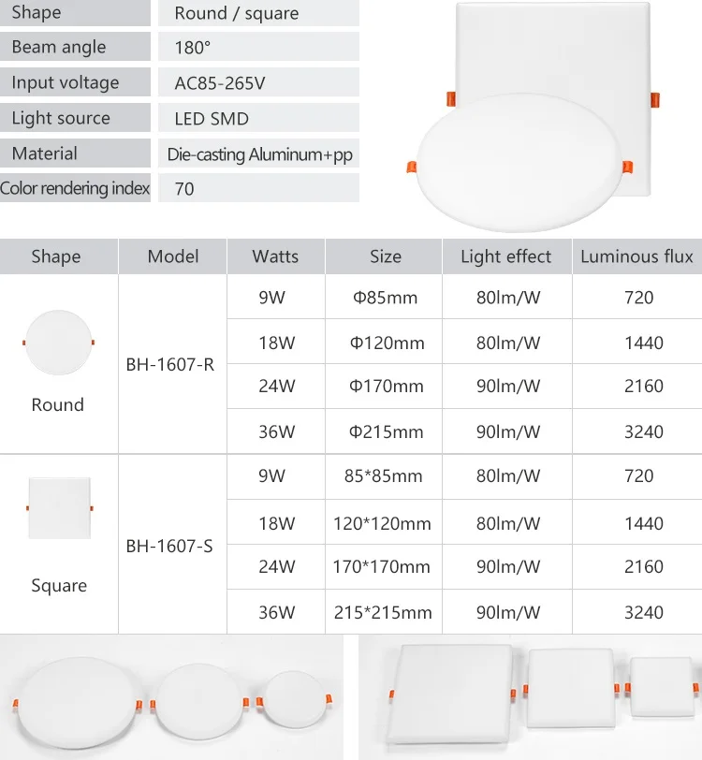Viewport: 702px width, 760px height.
Task: Click "90lm/W" in the Φ170mm row
Action: tap(507, 386)
